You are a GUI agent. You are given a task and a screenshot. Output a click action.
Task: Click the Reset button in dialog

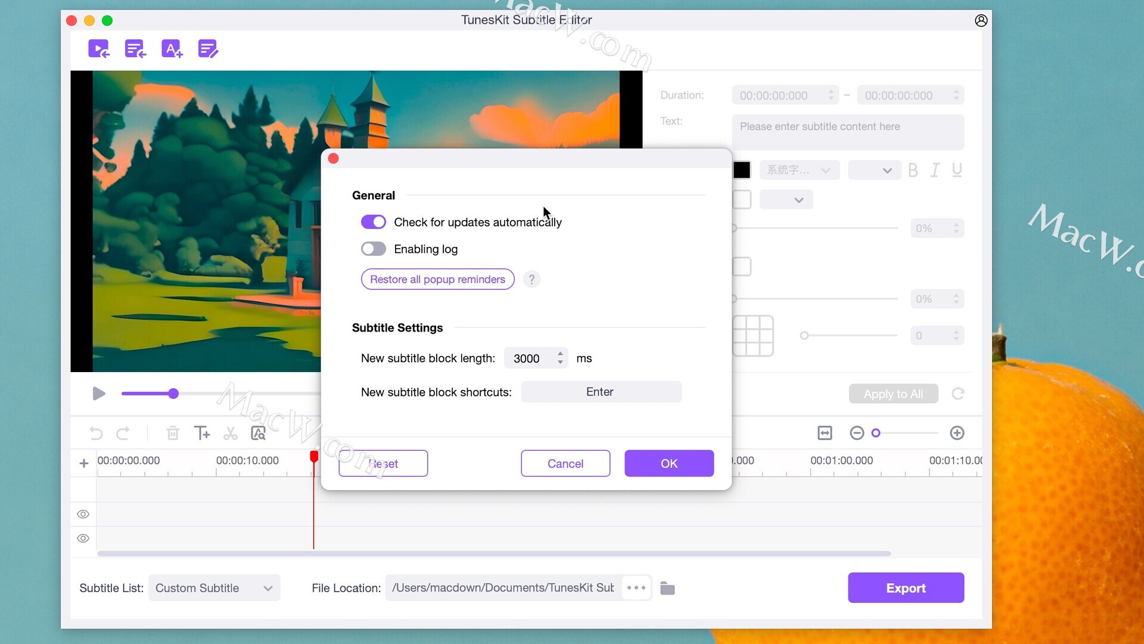(383, 463)
